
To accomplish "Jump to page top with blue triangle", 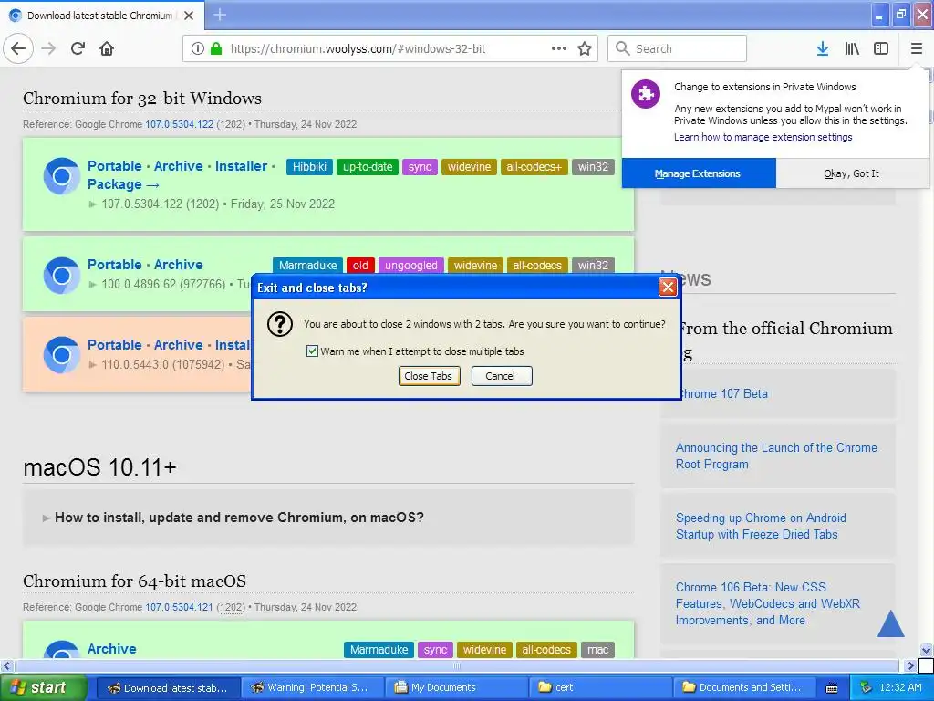I will pos(891,623).
